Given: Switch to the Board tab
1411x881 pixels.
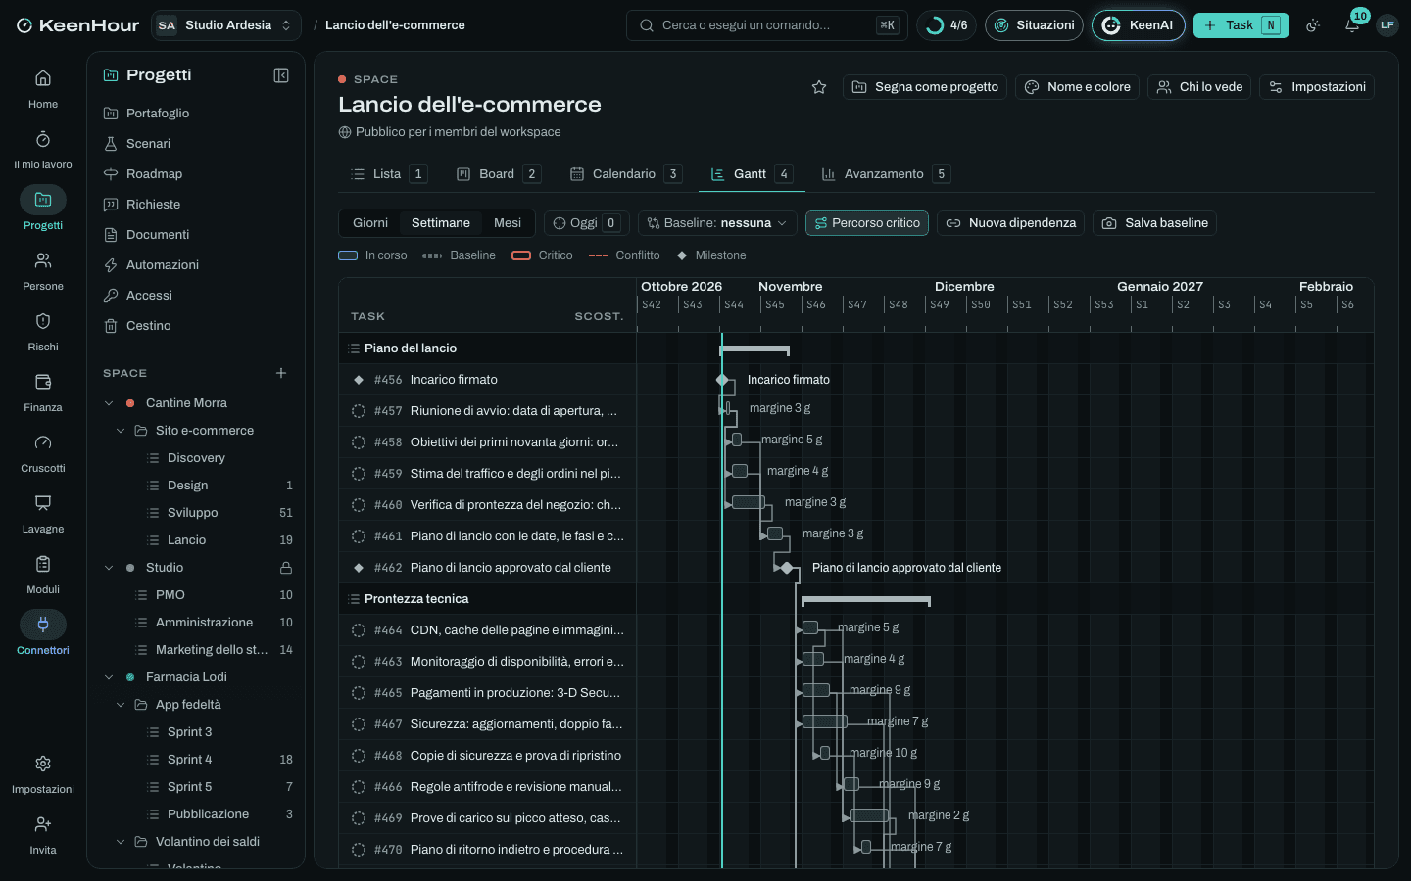Looking at the screenshot, I should (498, 174).
